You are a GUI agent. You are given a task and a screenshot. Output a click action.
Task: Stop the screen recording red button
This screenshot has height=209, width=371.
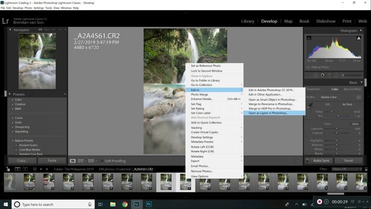[x=320, y=202]
